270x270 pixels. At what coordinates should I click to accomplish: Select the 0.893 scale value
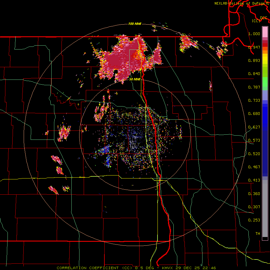tap(254, 60)
